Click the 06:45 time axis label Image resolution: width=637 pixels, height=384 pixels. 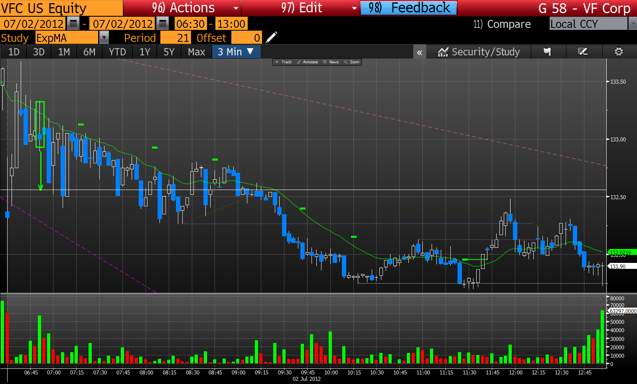(x=31, y=372)
